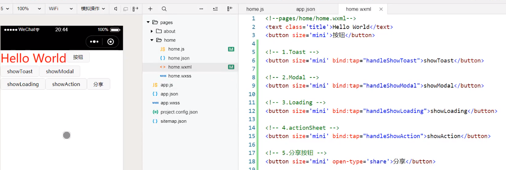Tap the mini program capsule menu dots
The image size is (506, 170).
94,42
